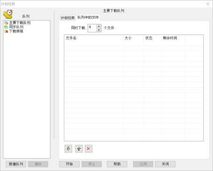Screen dimensions: 213x171
Task: Click the 新建队列 button
Action: pyautogui.click(x=16, y=164)
